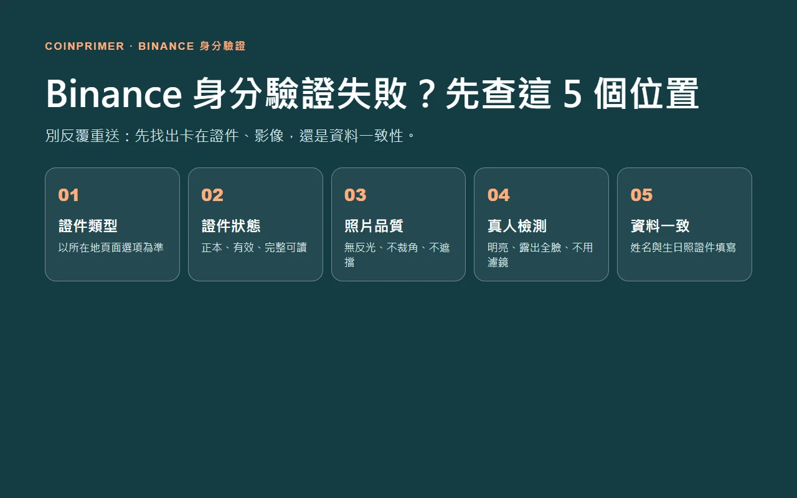Click the number 03 on the third card

click(x=355, y=195)
